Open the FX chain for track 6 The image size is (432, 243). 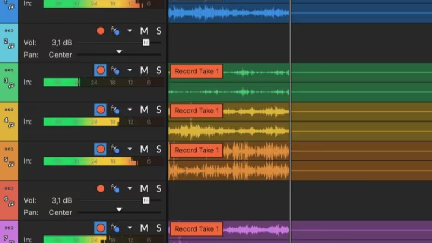click(x=115, y=188)
